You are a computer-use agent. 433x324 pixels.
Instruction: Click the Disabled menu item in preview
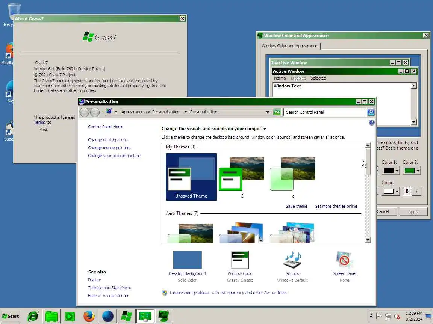coord(298,78)
